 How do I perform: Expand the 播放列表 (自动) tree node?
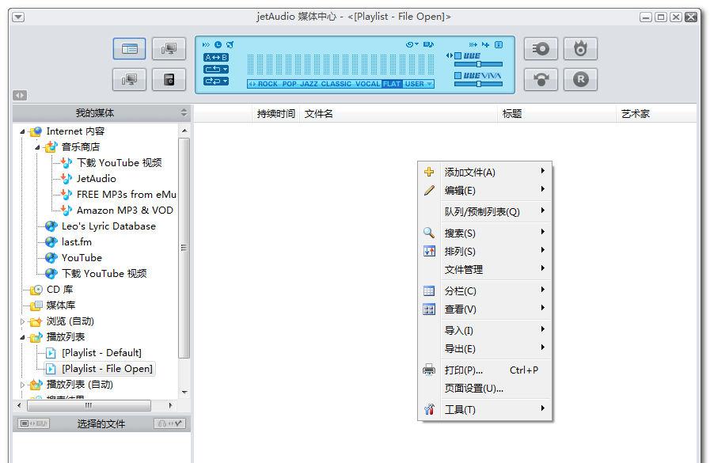click(22, 385)
